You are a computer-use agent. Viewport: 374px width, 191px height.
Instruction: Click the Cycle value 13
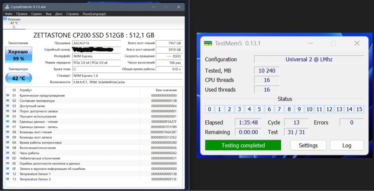coord(296,123)
